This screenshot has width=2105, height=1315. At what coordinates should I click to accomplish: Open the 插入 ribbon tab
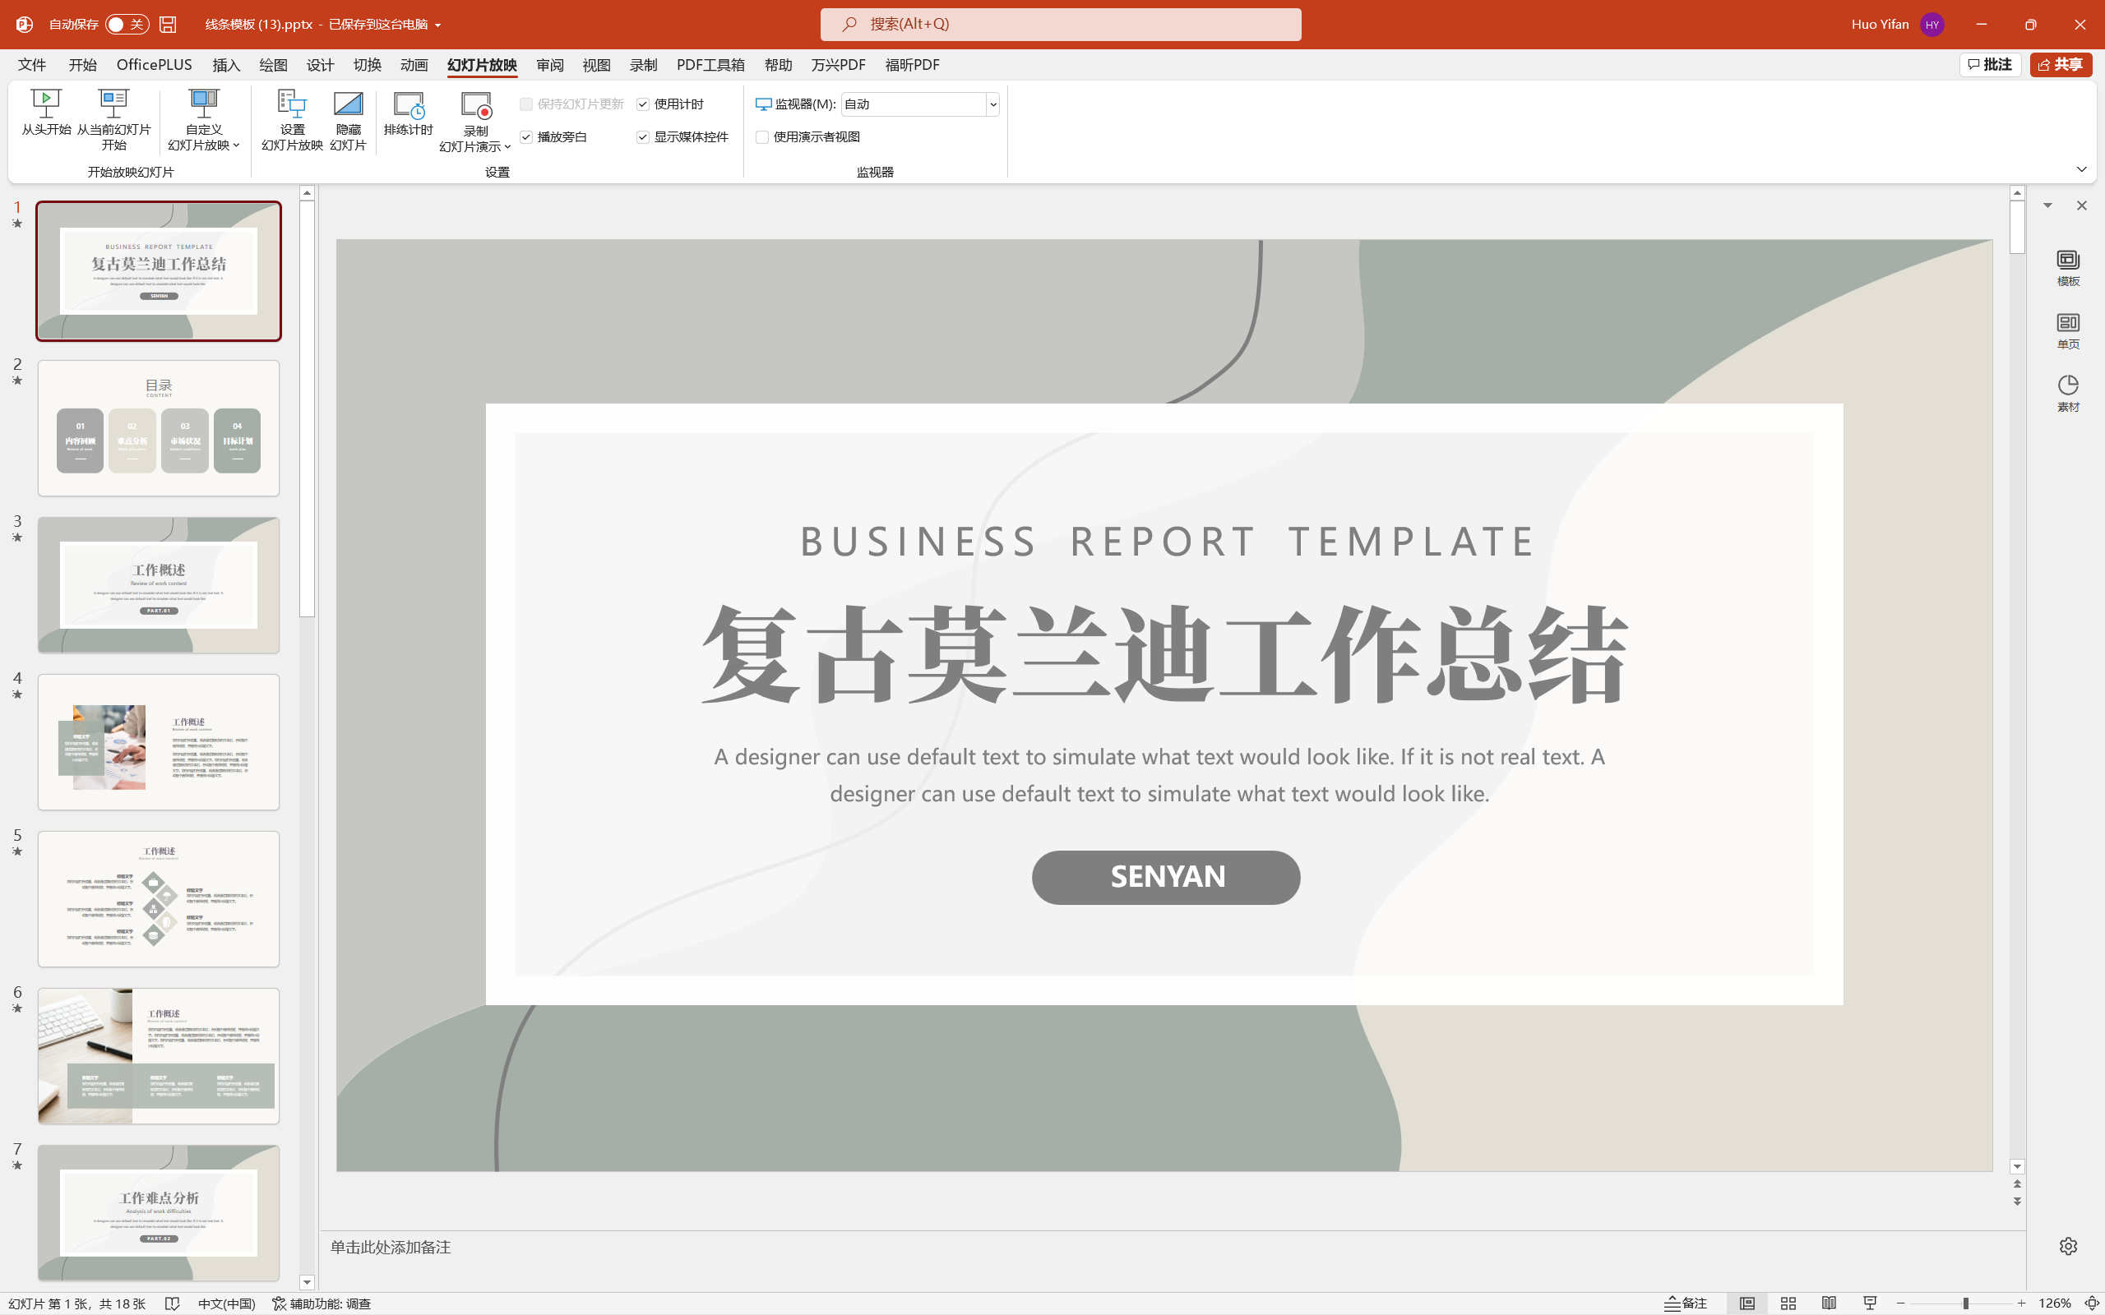(x=226, y=65)
